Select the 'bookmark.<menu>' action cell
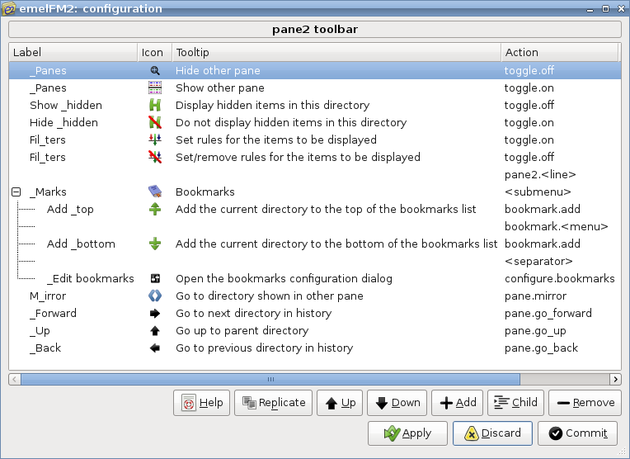 [556, 226]
